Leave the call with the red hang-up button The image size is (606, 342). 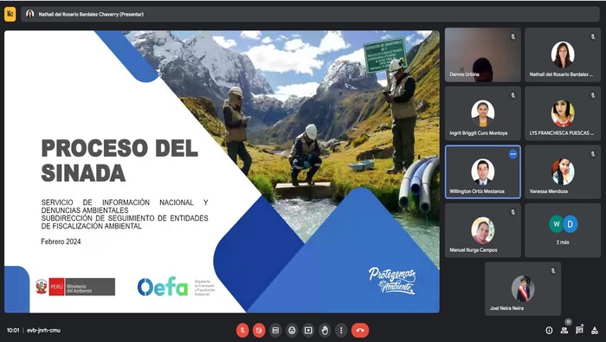point(360,331)
